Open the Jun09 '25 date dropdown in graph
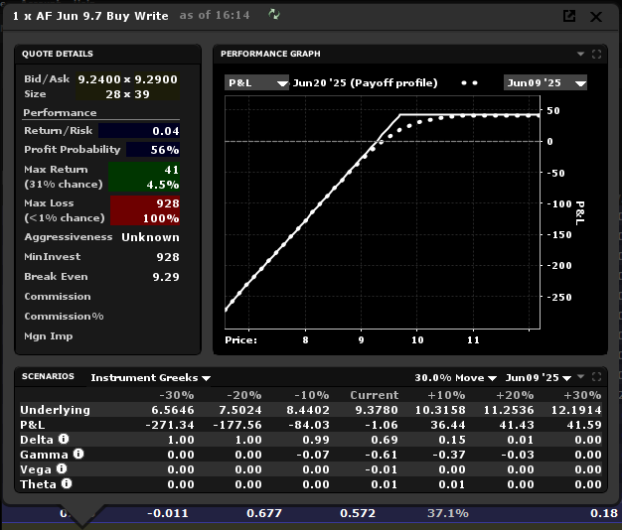This screenshot has width=622, height=530. pos(544,82)
